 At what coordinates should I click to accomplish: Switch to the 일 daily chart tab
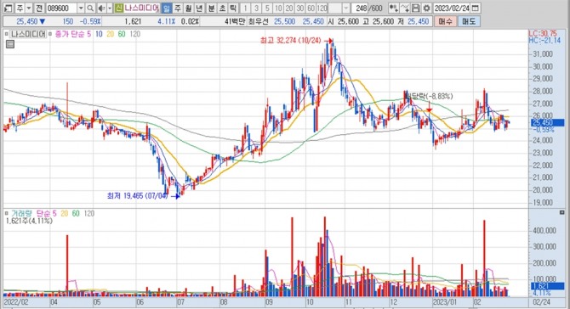click(x=166, y=8)
